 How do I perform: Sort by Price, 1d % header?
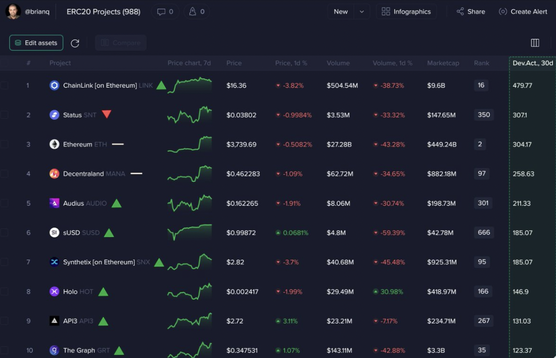(x=291, y=63)
